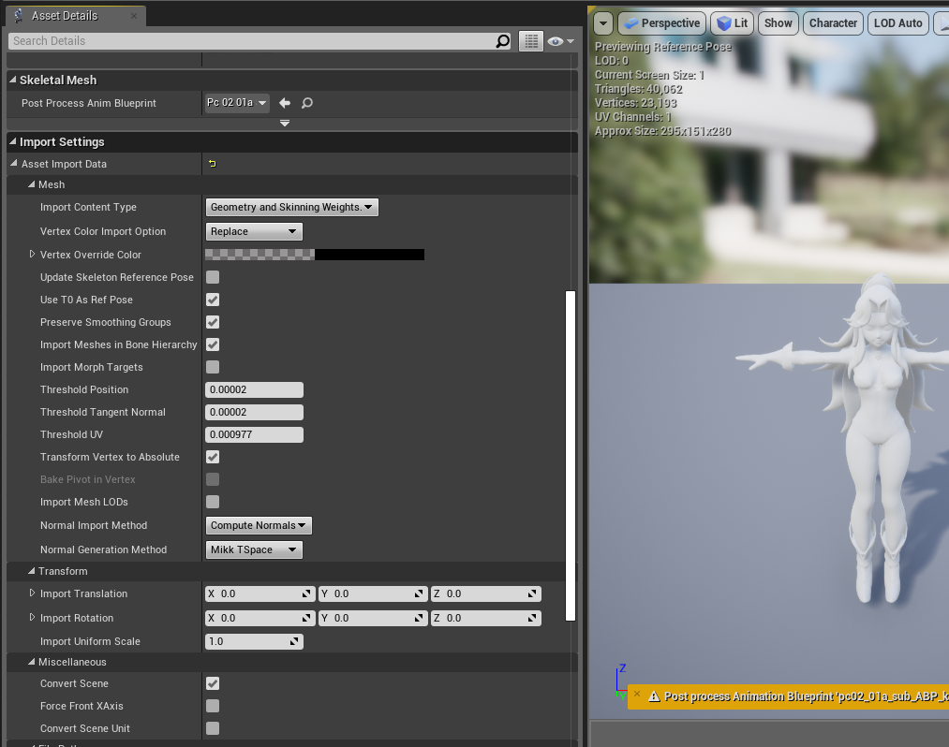This screenshot has height=747, width=949.
Task: Collapse the Mesh subsection
Action: click(32, 183)
